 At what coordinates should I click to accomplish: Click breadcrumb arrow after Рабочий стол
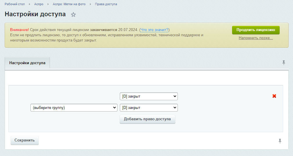point(30,4)
